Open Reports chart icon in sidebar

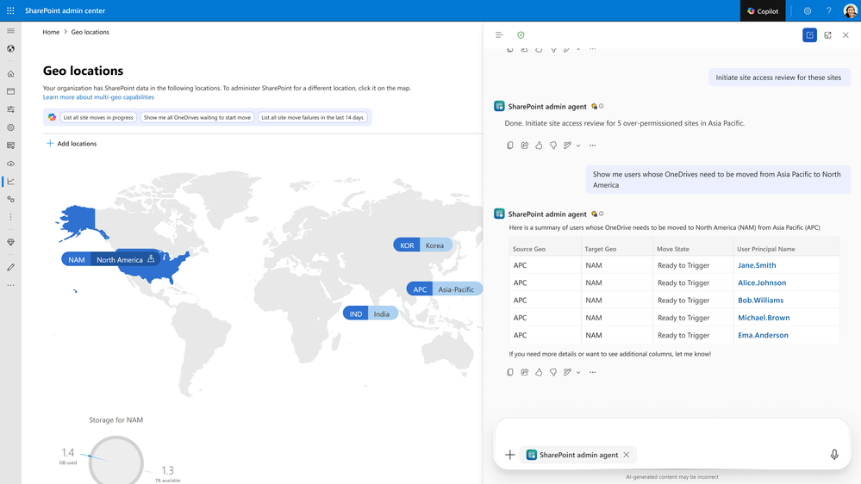coord(10,181)
